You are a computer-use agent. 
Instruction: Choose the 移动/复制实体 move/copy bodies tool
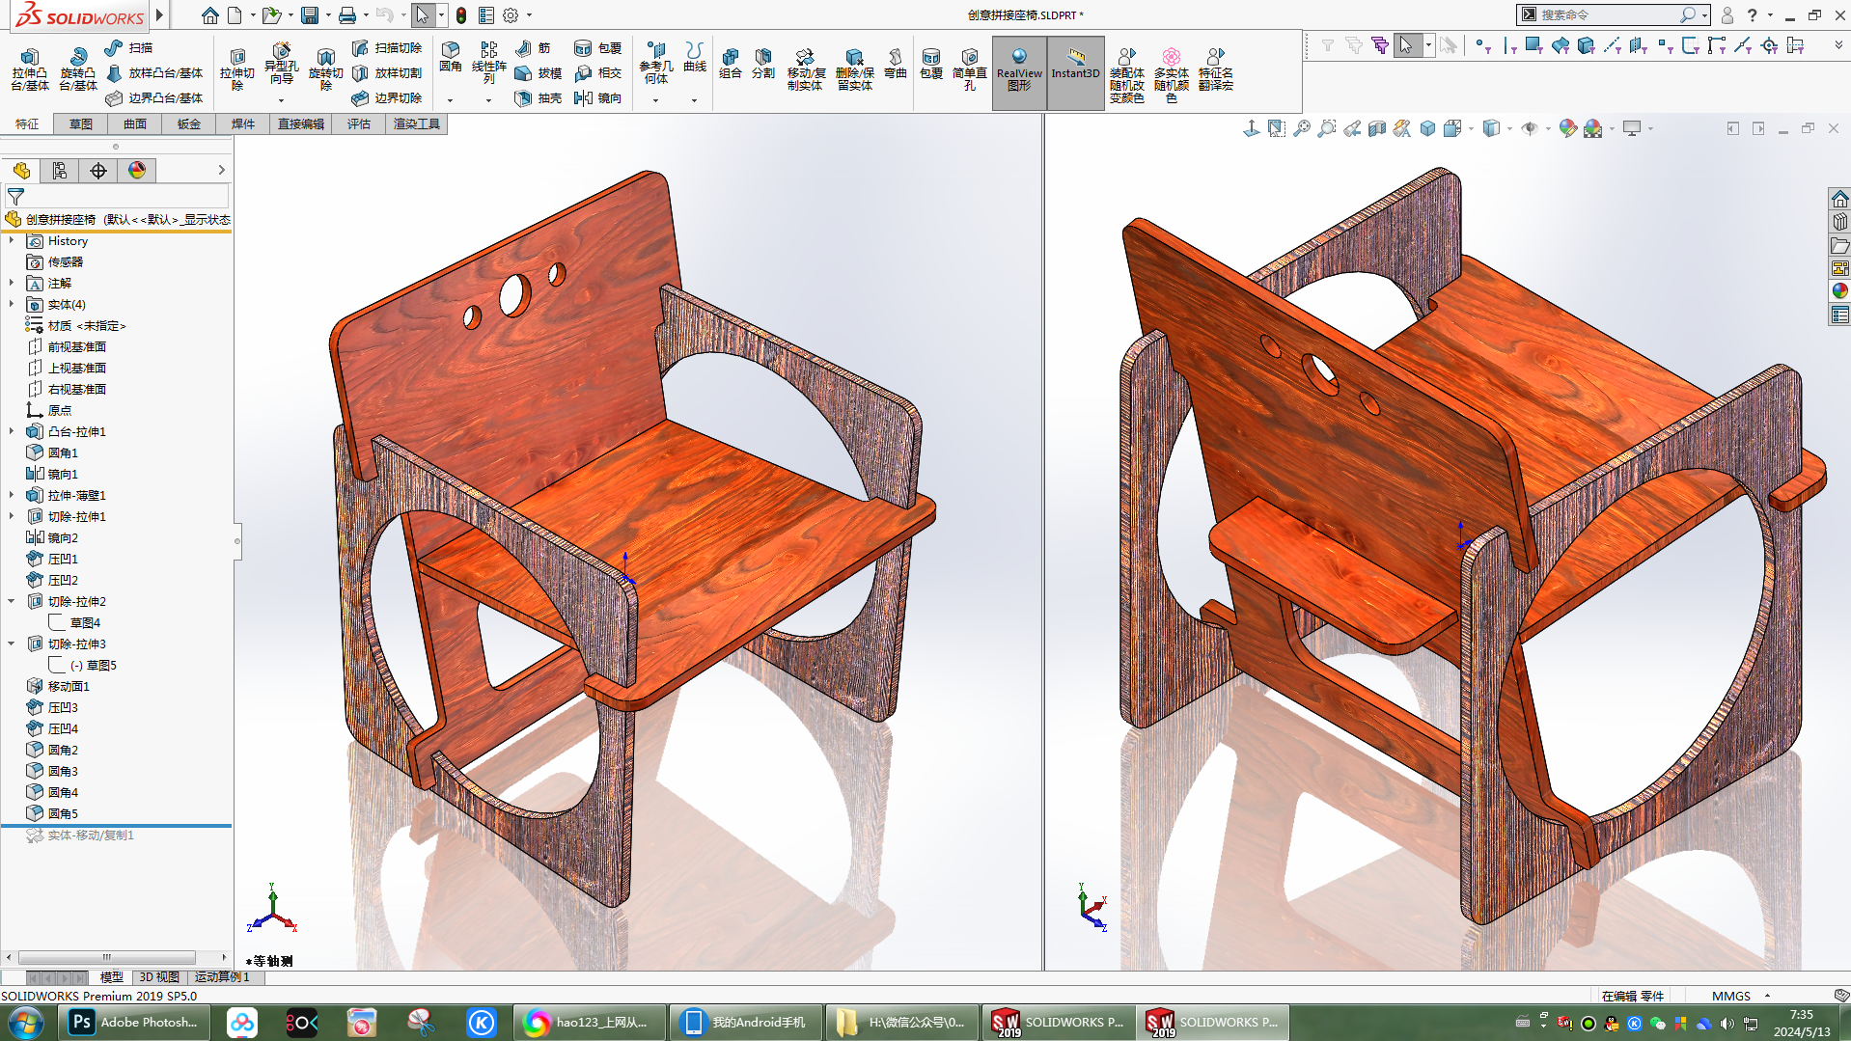[x=805, y=68]
